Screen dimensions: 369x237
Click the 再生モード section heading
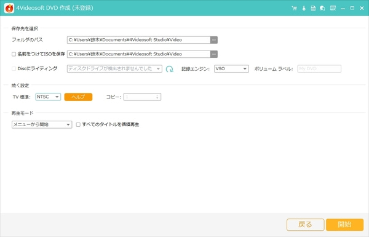[x=22, y=113]
